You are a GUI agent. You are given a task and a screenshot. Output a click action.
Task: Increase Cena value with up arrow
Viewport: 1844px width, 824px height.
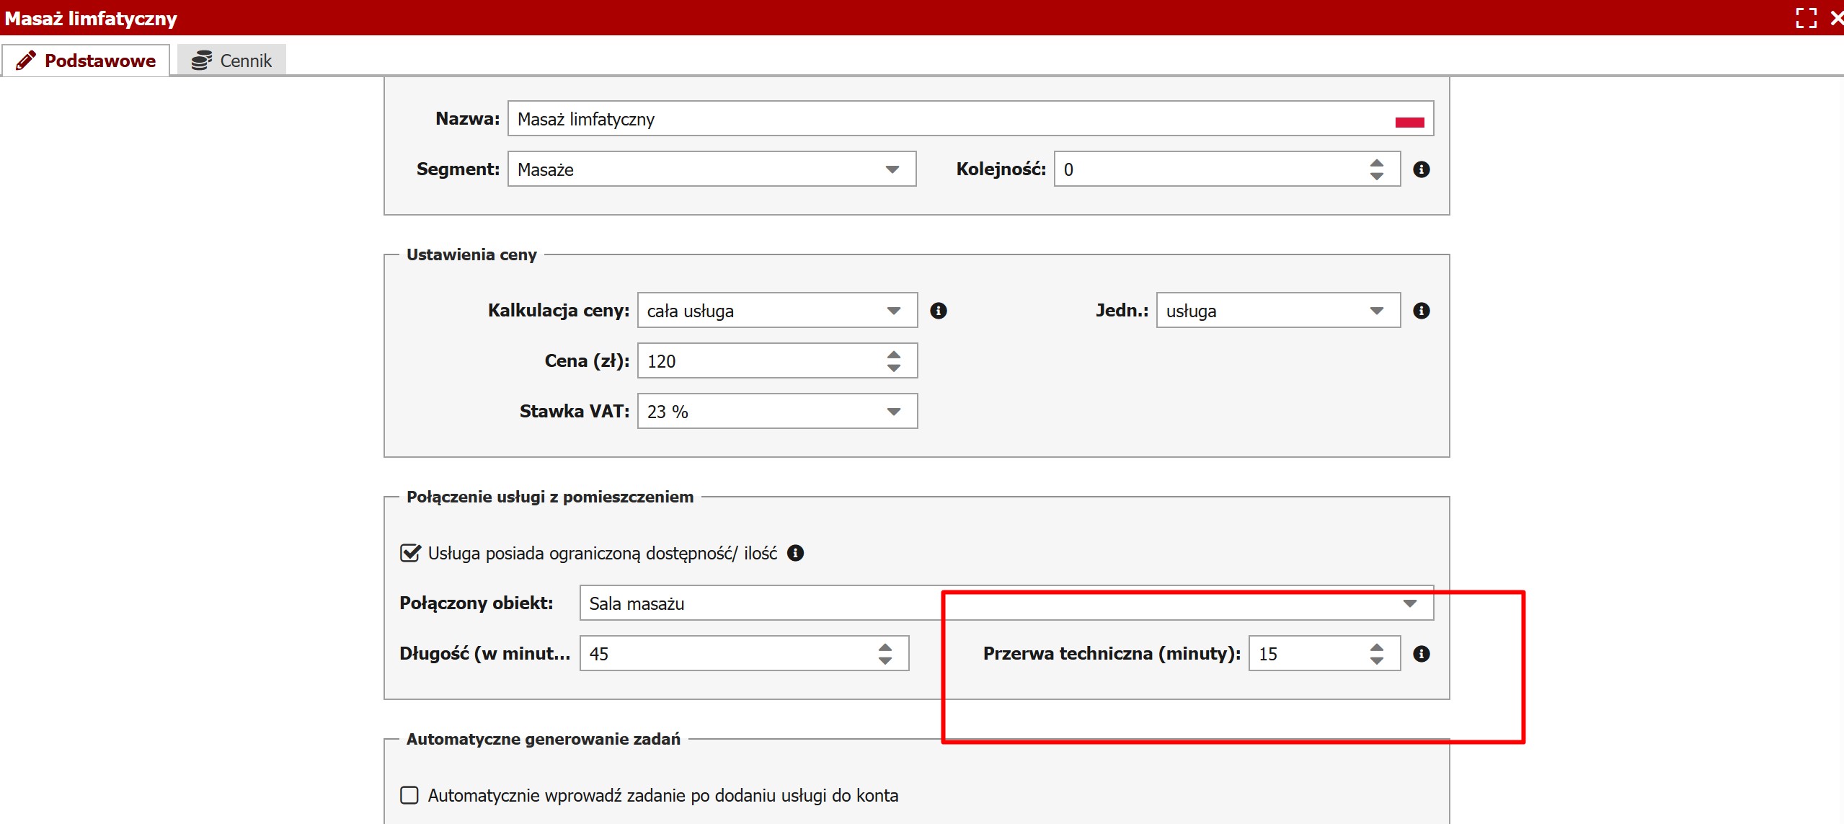coord(894,355)
